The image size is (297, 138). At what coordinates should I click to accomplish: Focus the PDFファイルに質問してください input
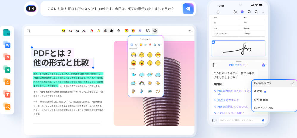tap(239, 120)
